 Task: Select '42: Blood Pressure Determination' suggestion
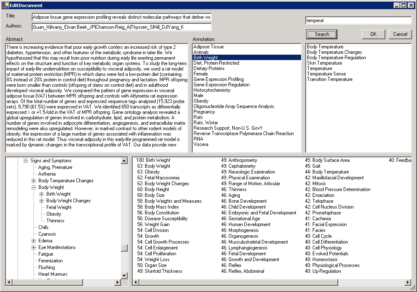(x=337, y=189)
